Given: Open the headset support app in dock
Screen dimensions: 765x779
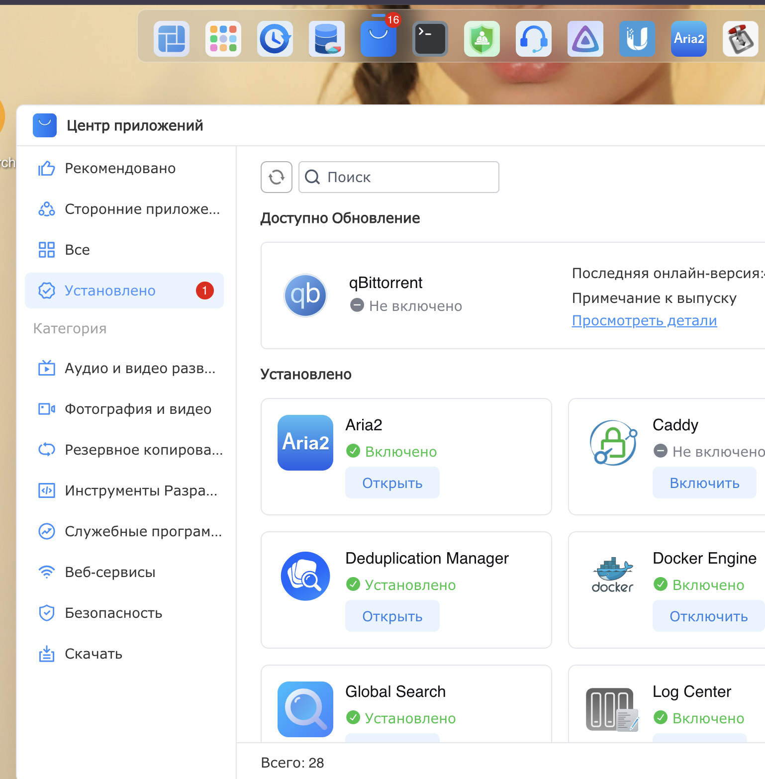Looking at the screenshot, I should pyautogui.click(x=534, y=39).
